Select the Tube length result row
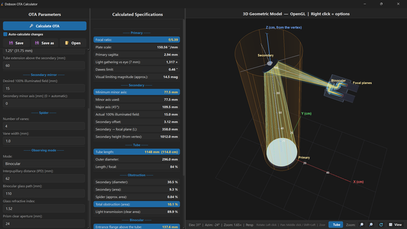 (137, 152)
